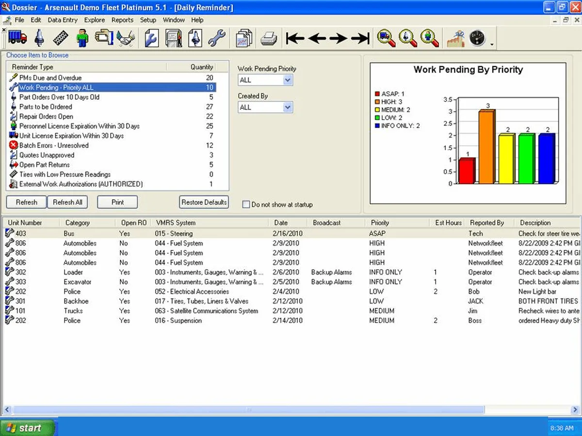Viewport: 582px width, 436px height.
Task: Open the Personnel person toolbar icon
Action: click(83, 38)
